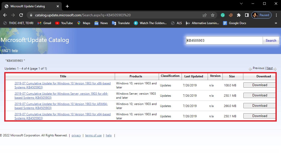281x165 pixels.
Task: Open the ALS bookmark
Action: tap(176, 23)
